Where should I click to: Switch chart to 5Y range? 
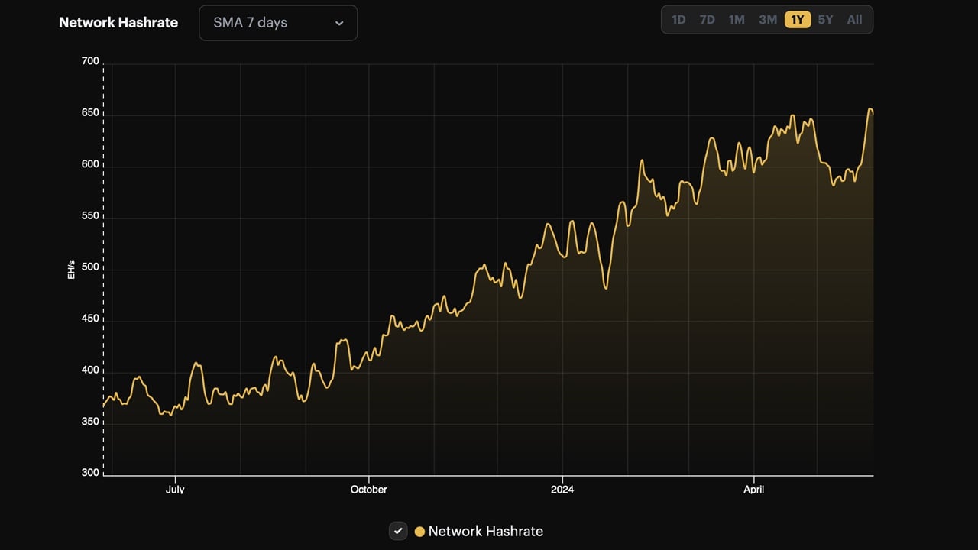[826, 20]
